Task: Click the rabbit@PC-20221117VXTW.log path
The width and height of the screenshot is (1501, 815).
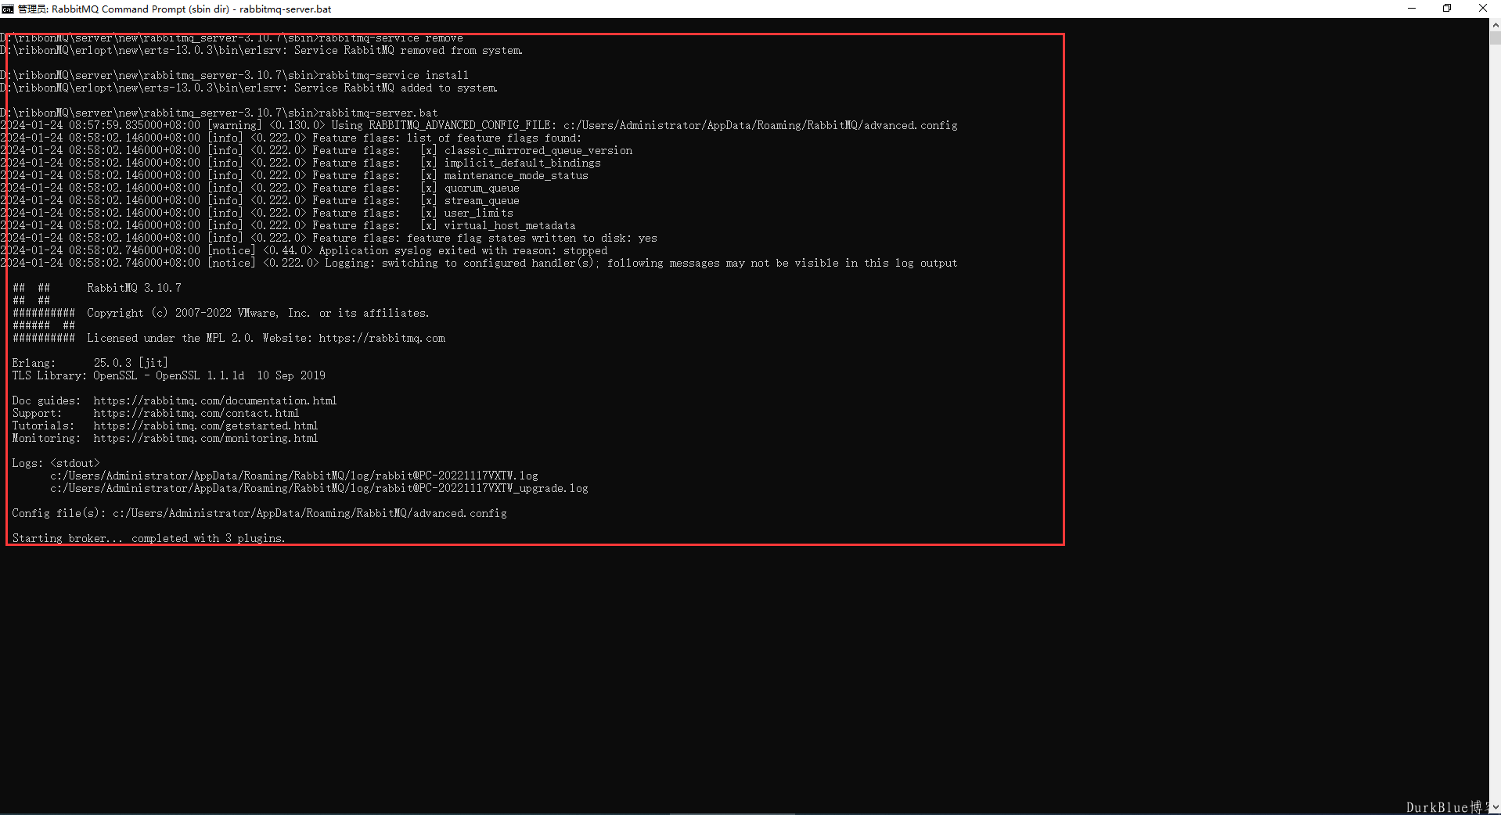Action: click(294, 476)
